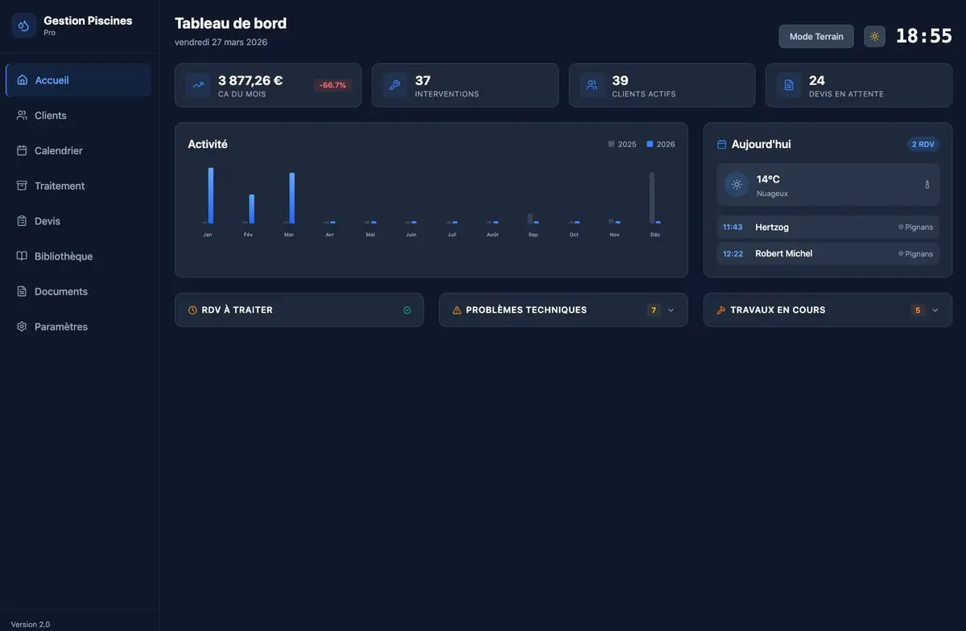Click the gear icon beside Paramètres
Image resolution: width=966 pixels, height=631 pixels.
[x=22, y=327]
